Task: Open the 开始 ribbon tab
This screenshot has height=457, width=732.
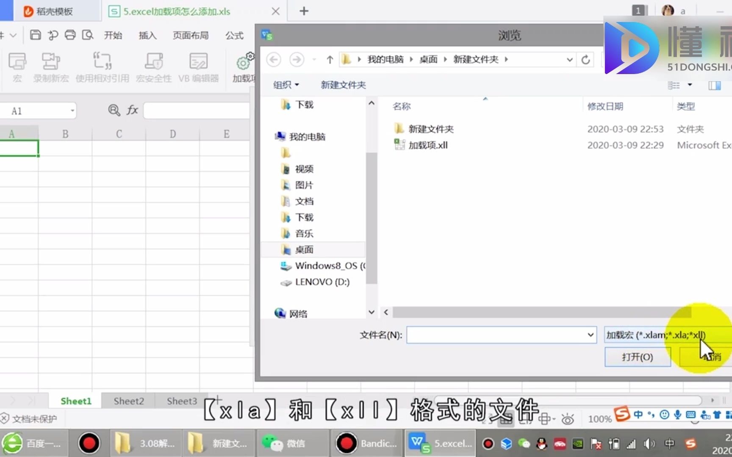Action: tap(113, 35)
